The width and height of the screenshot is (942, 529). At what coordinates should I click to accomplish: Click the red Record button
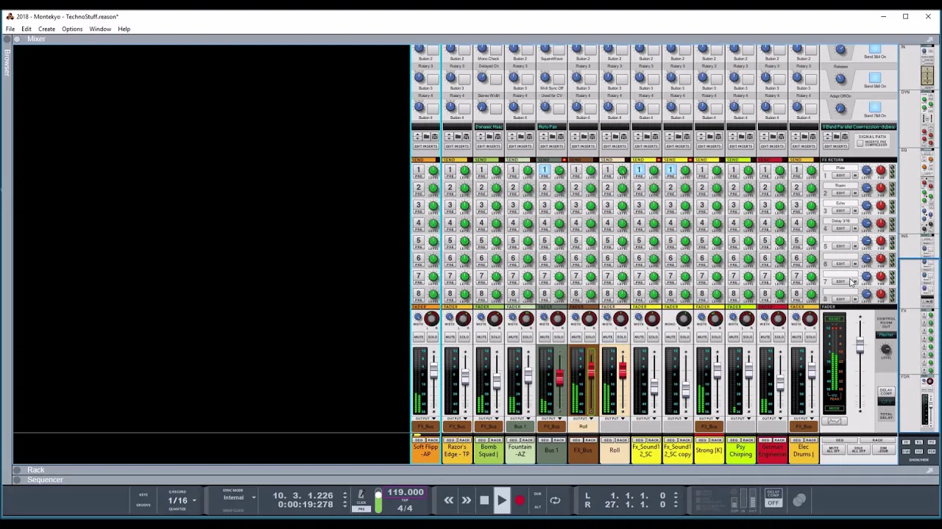coord(519,500)
